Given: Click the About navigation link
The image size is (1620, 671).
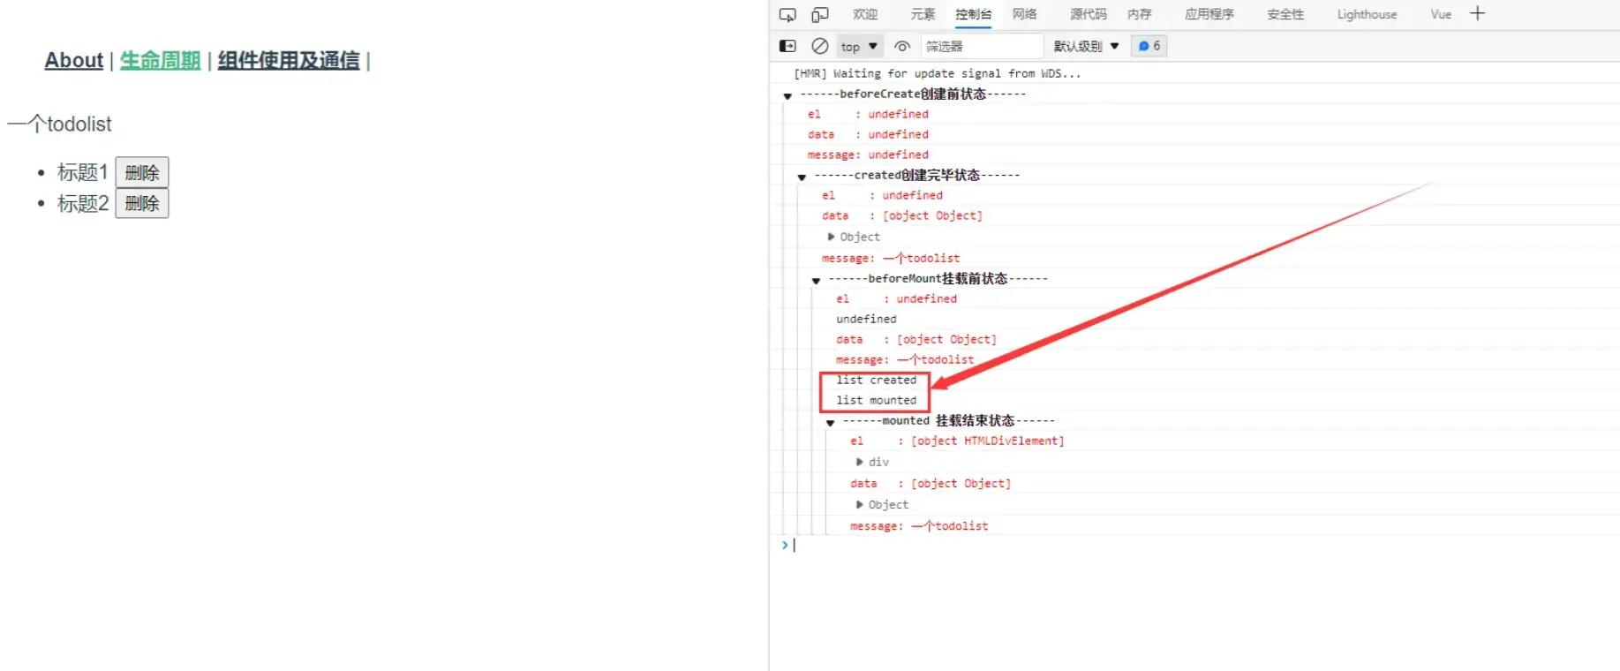Looking at the screenshot, I should 74,60.
